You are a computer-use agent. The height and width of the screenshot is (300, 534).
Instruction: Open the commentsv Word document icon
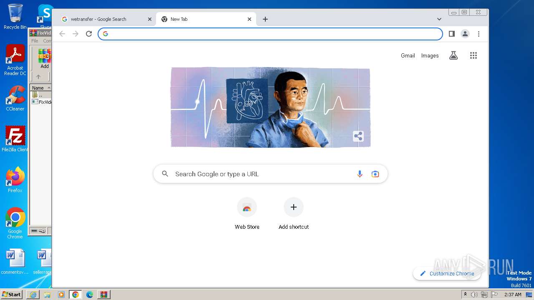point(15,262)
